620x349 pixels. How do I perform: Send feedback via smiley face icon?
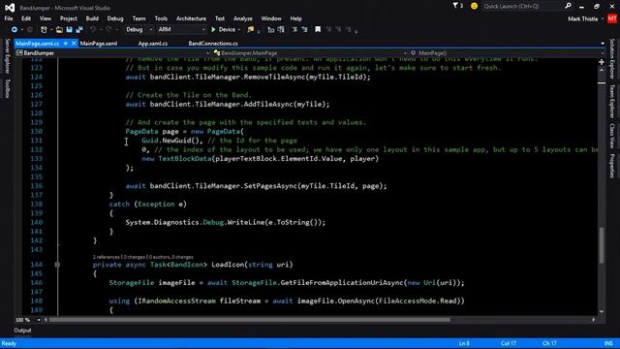coord(474,6)
